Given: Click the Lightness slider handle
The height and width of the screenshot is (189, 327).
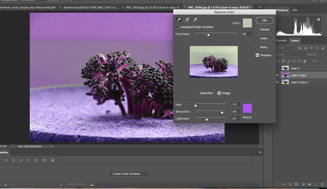Looking at the screenshot, I should click(x=207, y=119).
